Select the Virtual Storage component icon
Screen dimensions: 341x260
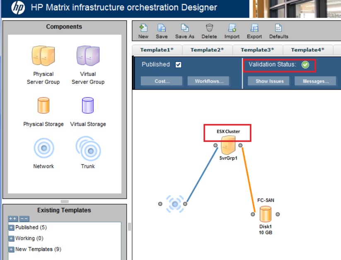pos(88,106)
